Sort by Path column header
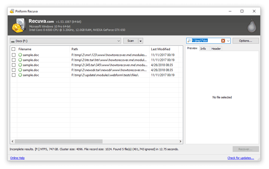The height and width of the screenshot is (169, 269). [110, 49]
